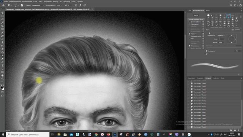243x137 pixels.
Task: Open the History panel flyout menu
Action: [241, 78]
